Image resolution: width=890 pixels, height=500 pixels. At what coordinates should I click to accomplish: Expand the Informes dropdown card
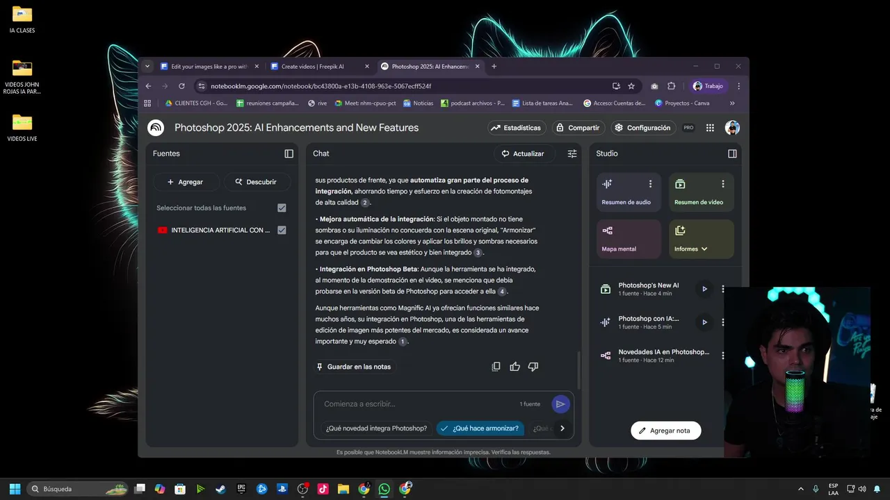point(702,239)
